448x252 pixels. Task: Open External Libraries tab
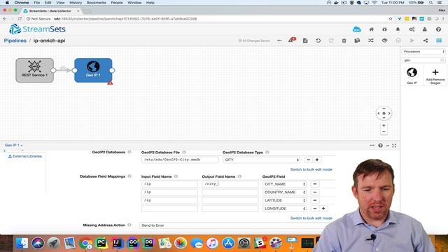(25, 156)
